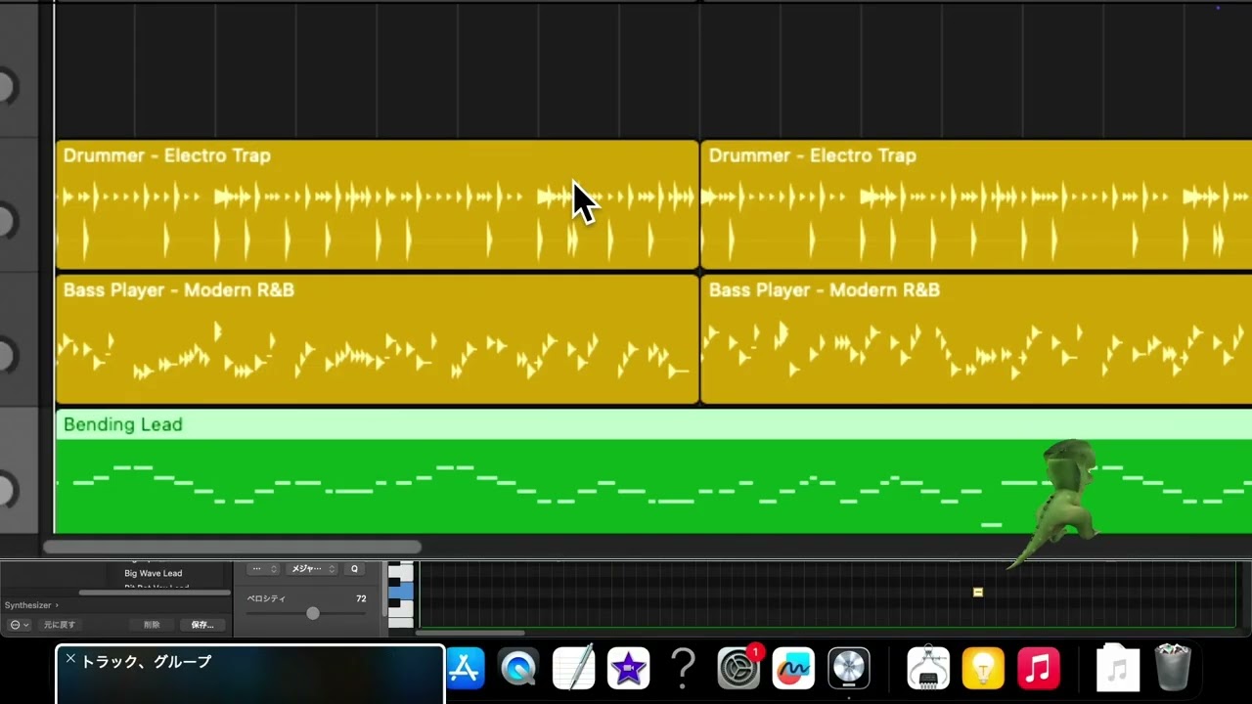This screenshot has width=1252, height=704.
Task: Open System Settings in the dock
Action: point(738,669)
